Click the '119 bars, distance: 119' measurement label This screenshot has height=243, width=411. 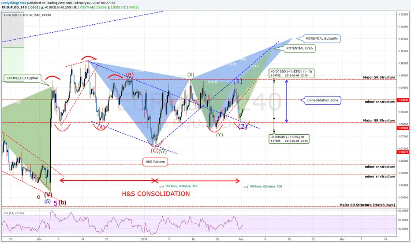tap(179, 186)
